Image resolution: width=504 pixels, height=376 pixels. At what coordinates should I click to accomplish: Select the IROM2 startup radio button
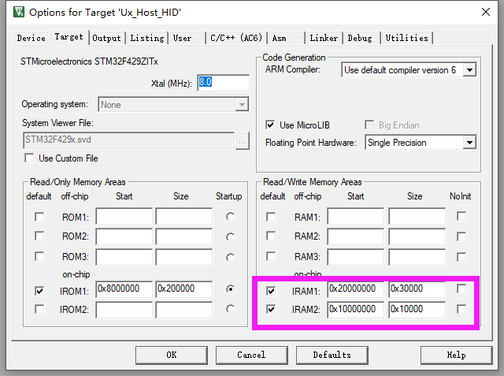pos(229,309)
